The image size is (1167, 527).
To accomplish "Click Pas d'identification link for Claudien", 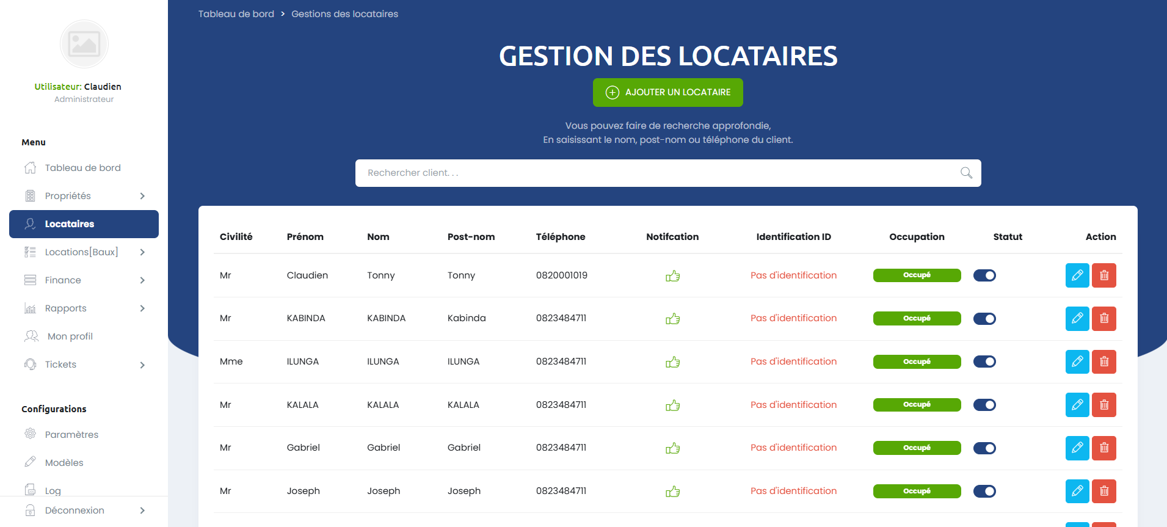I will coord(793,275).
